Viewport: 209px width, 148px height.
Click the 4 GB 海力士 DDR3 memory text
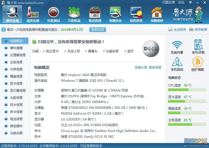[85, 102]
